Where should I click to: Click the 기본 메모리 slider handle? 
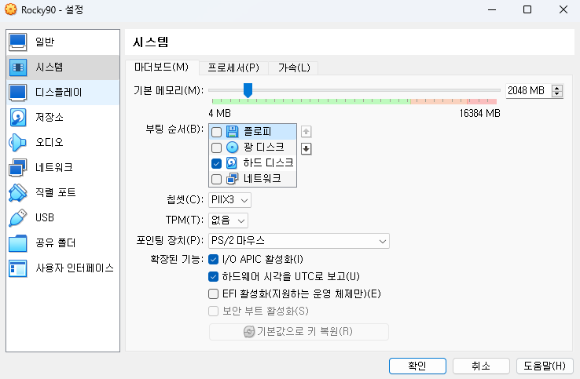tap(248, 90)
